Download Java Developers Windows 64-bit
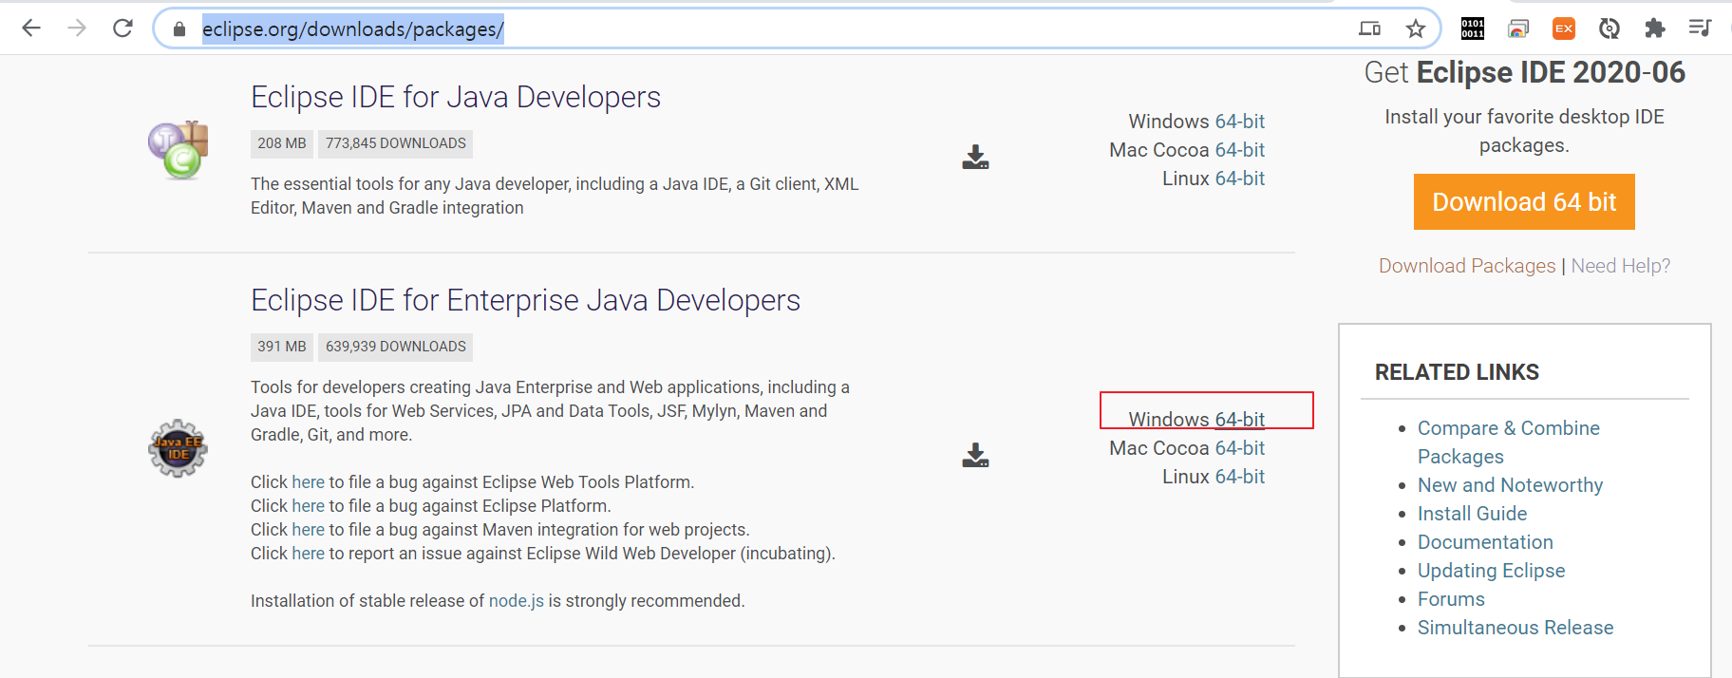Image resolution: width=1732 pixels, height=678 pixels. point(1239,122)
